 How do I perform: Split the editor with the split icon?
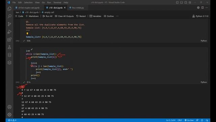202,7
